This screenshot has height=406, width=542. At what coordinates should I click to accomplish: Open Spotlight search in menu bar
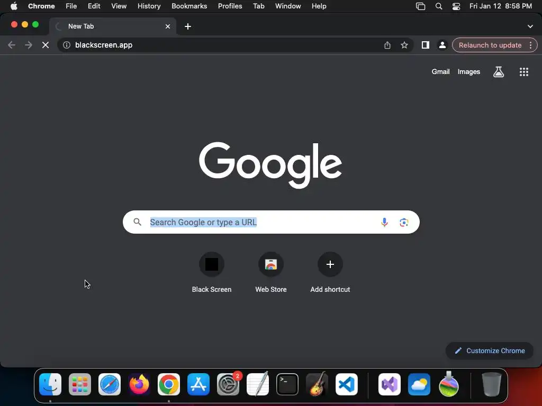[439, 6]
